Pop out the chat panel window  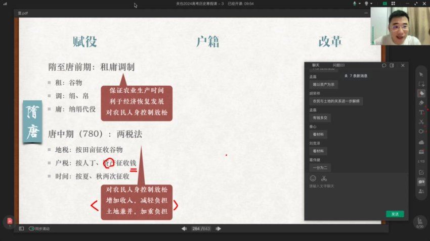(x=392, y=65)
